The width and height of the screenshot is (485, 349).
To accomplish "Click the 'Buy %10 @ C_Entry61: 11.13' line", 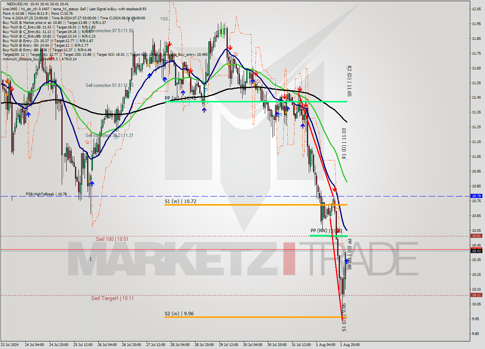I will click(x=49, y=31).
